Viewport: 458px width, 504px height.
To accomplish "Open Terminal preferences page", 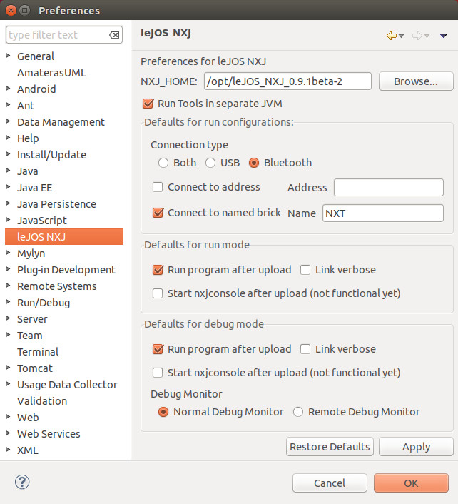I will pyautogui.click(x=38, y=352).
